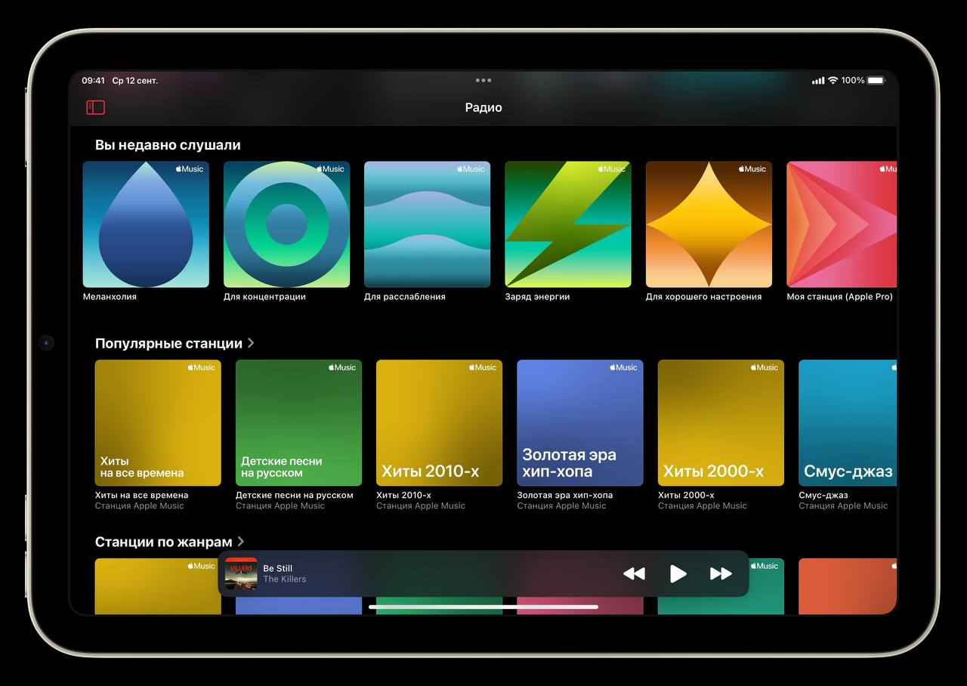Tap the cellular signal bars icon
The width and height of the screenshot is (967, 686).
coord(818,80)
